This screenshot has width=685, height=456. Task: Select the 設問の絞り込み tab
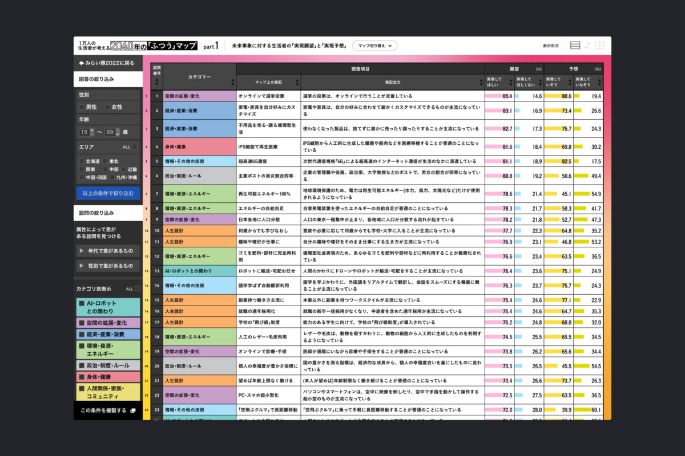coord(108,213)
